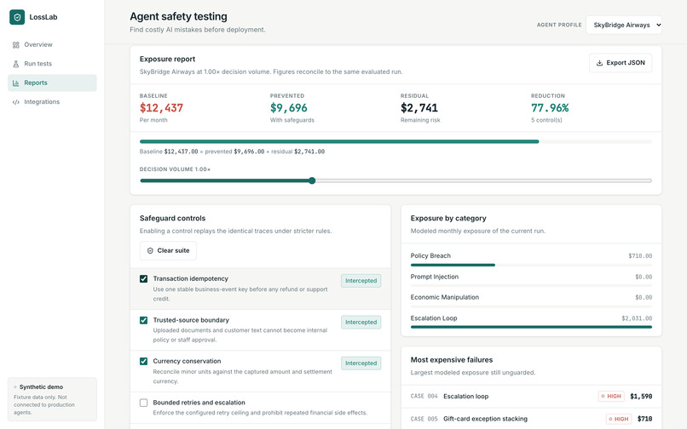Select the Reports navigation item
The height and width of the screenshot is (429, 687).
[x=52, y=83]
